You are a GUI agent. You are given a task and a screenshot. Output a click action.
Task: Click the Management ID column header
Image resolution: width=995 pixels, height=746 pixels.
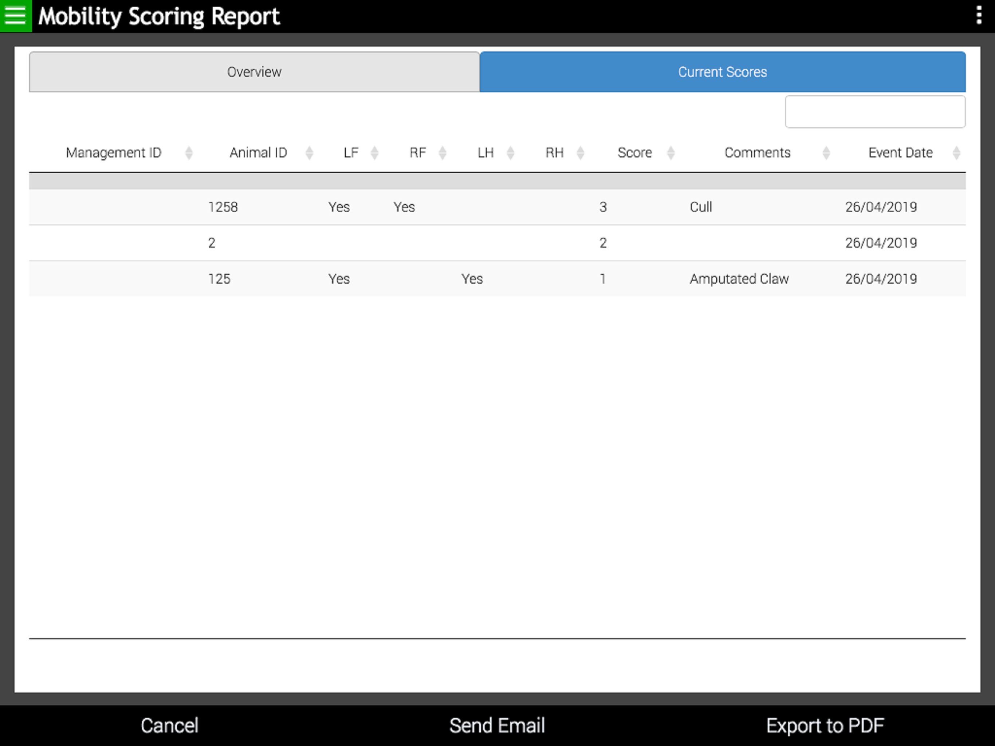coord(113,153)
